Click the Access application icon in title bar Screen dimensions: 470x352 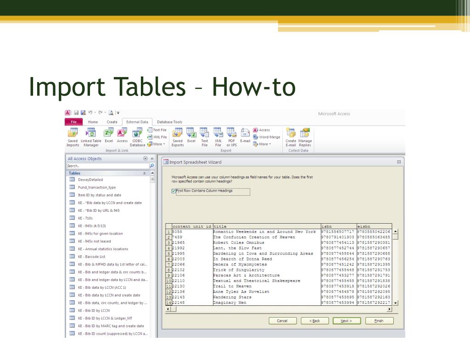coord(68,113)
